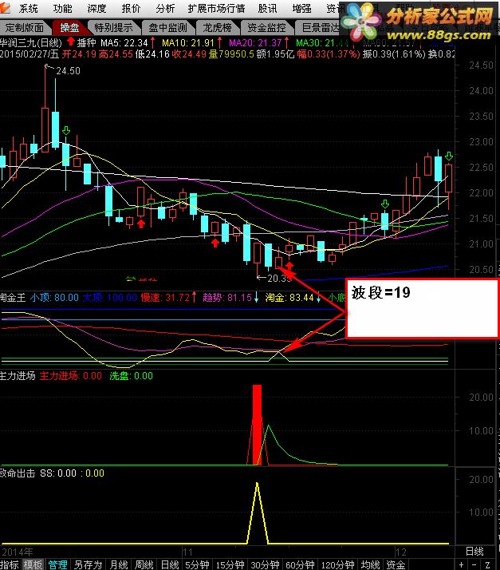Click the 11 month marker on the time axis
Screen dimensions: 500x570
(x=187, y=552)
